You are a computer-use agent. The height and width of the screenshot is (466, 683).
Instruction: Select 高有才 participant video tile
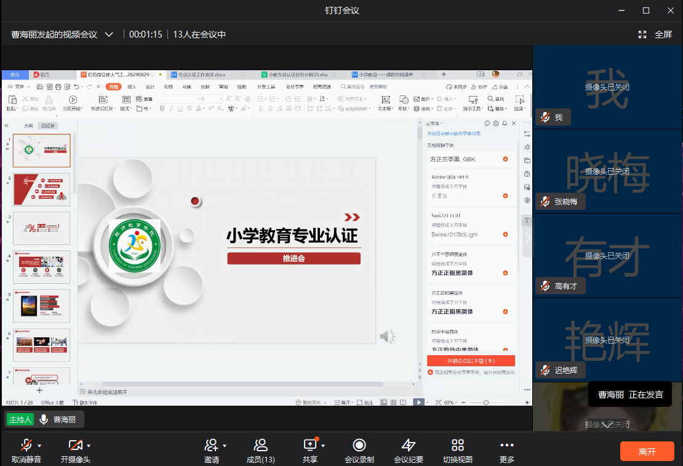click(607, 255)
